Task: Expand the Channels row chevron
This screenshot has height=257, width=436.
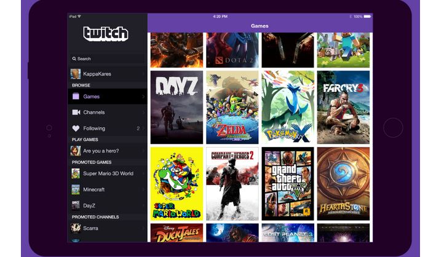Action: click(143, 113)
